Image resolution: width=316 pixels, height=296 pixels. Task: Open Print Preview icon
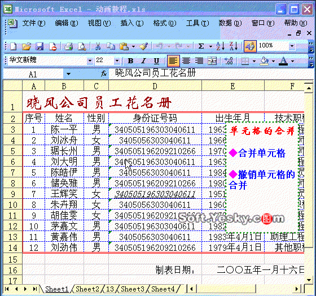(82, 46)
